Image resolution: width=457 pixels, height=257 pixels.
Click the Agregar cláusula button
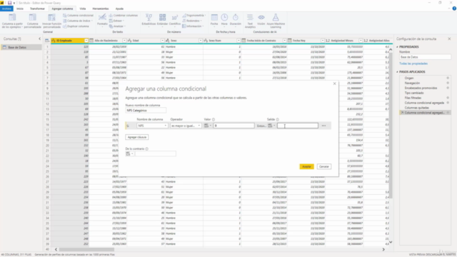pyautogui.click(x=137, y=137)
